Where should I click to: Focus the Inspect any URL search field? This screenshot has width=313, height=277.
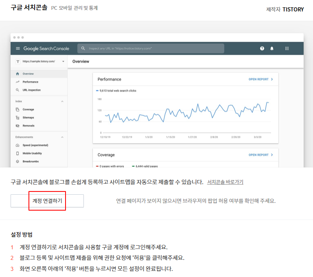pyautogui.click(x=151, y=48)
